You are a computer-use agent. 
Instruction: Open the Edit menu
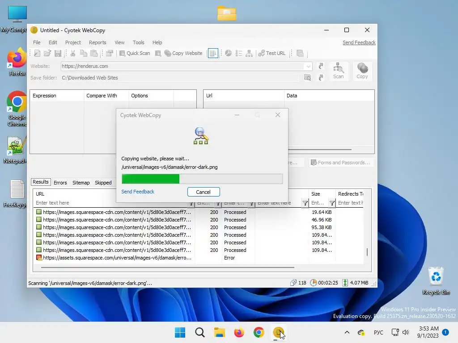tap(53, 42)
